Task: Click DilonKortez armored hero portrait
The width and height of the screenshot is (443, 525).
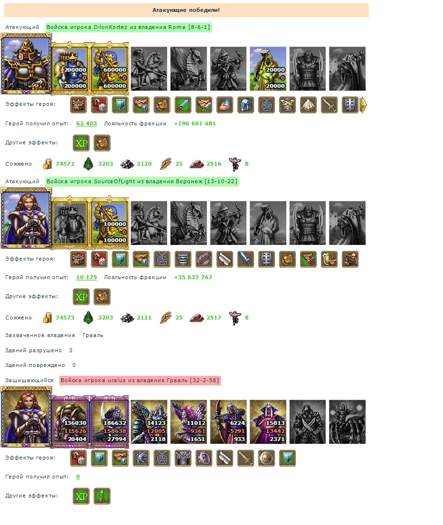Action: pyautogui.click(x=26, y=64)
